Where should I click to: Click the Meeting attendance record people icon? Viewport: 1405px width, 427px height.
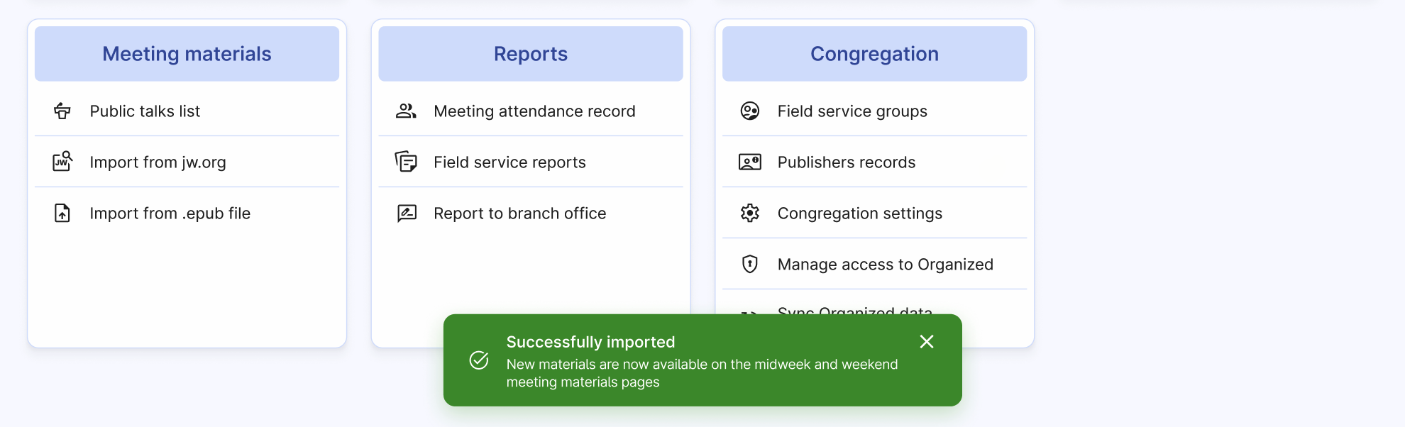(406, 111)
